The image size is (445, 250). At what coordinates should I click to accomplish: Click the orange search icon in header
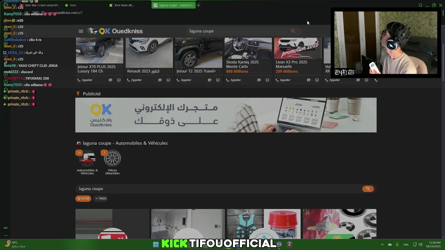pyautogui.click(x=293, y=31)
